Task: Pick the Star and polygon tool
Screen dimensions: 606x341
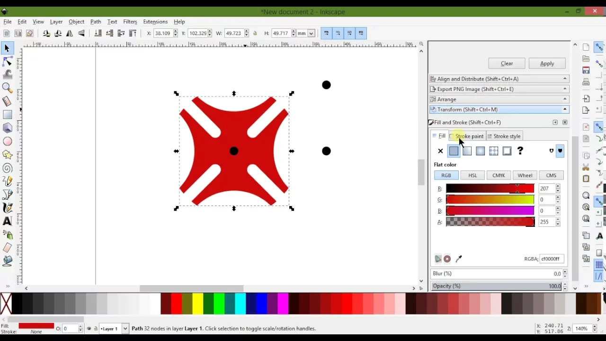Action: 7,154
